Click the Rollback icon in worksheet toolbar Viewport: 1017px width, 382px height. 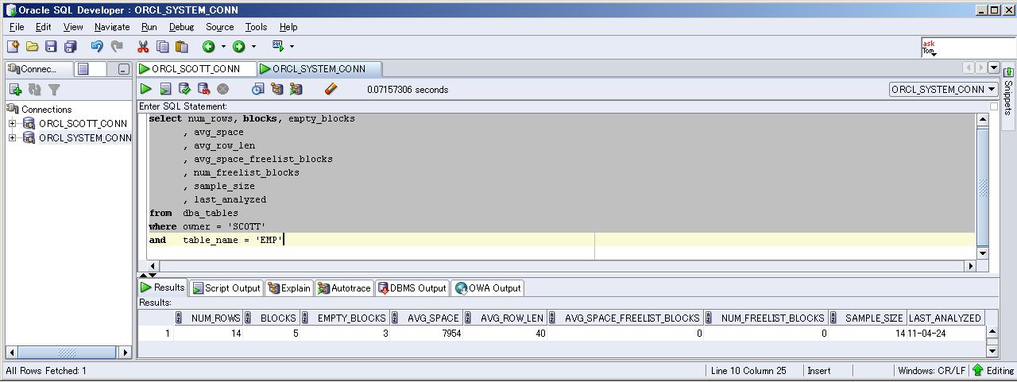(x=203, y=90)
